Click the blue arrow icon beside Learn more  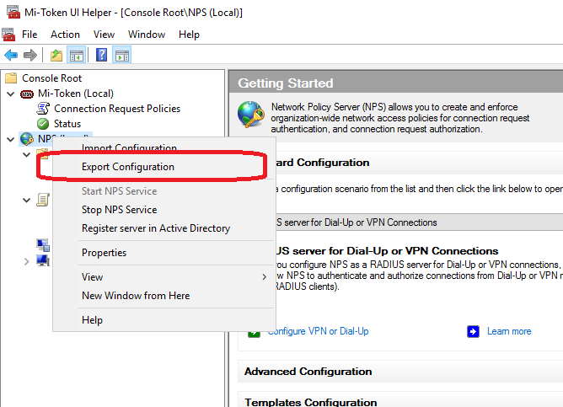pos(473,331)
